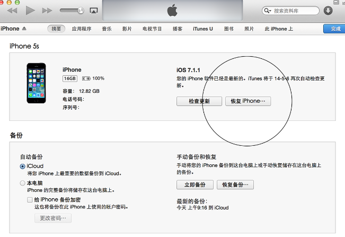Select the 摘要 tab
Screen dimensions: 345x237
[56, 29]
